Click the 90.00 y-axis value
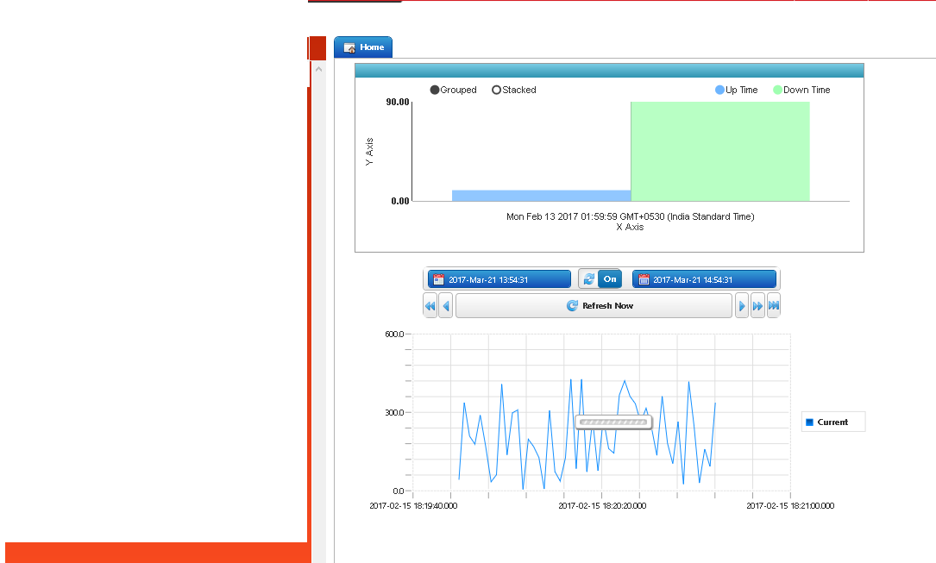The width and height of the screenshot is (936, 563). coord(398,102)
